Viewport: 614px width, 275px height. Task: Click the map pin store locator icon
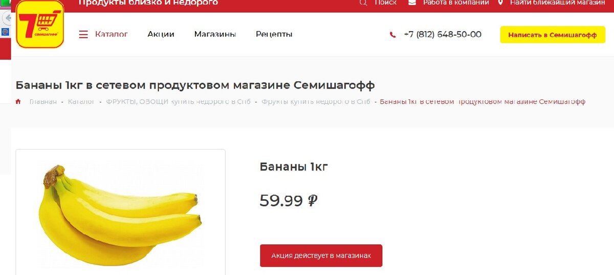coord(500,3)
